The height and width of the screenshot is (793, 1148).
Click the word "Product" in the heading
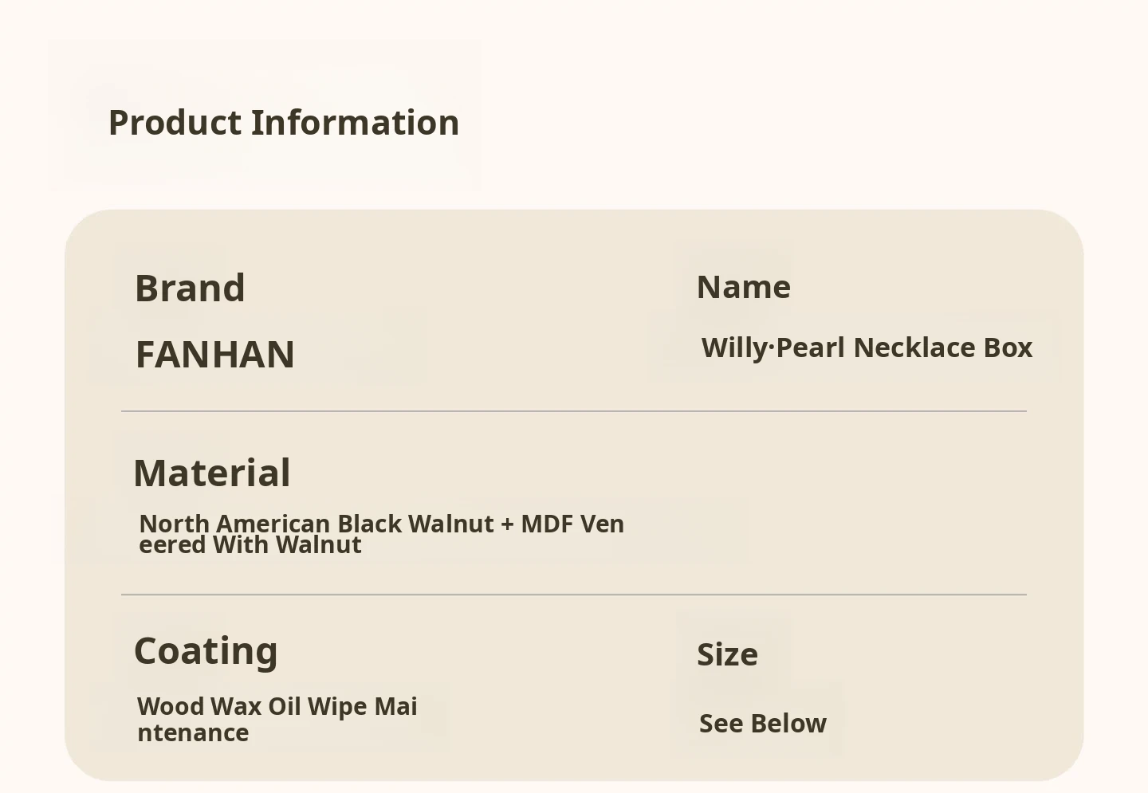pyautogui.click(x=175, y=123)
